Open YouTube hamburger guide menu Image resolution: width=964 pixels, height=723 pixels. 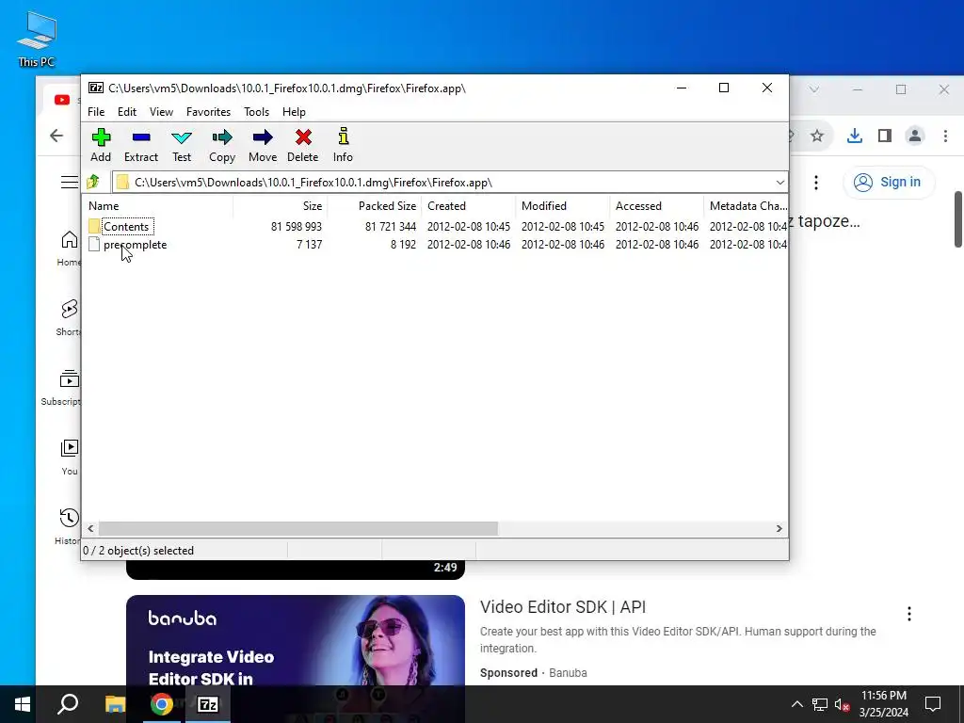point(70,182)
